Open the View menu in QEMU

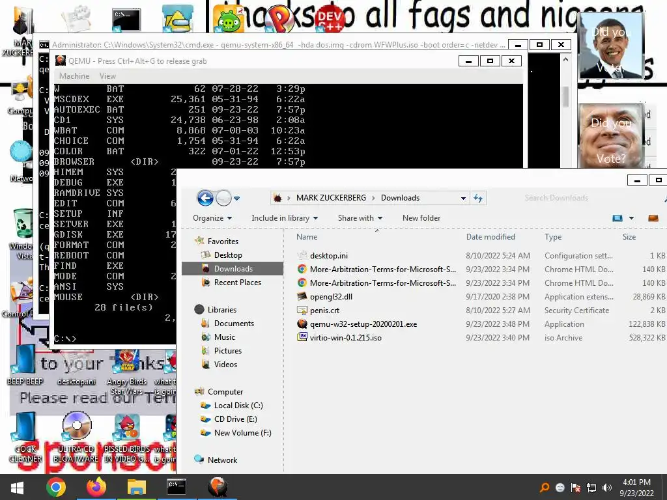(107, 76)
